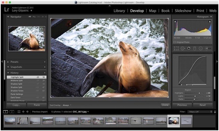Click the Copy... button
The image size is (219, 131).
(16, 105)
